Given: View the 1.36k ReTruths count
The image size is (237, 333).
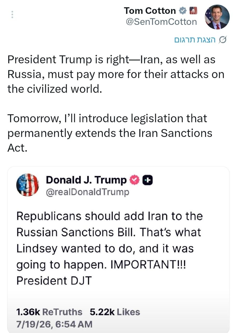Looking at the screenshot, I should point(49,312).
